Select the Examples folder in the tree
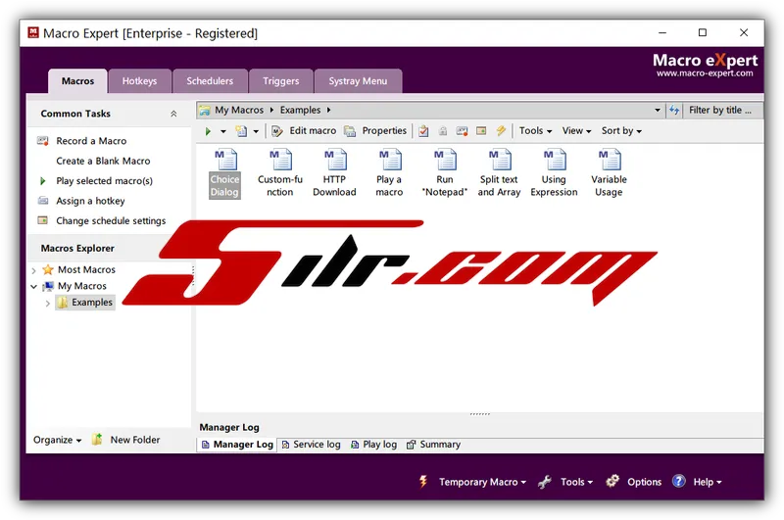Viewport: 784px width, 520px height. coord(92,303)
